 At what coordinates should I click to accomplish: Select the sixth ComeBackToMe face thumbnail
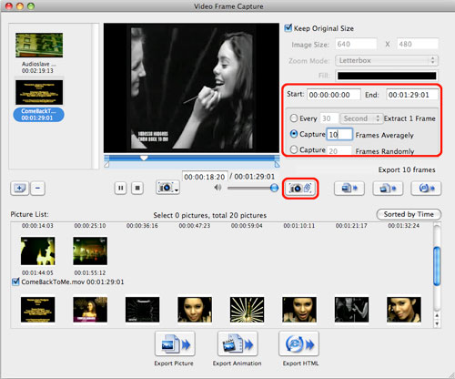[x=299, y=310]
